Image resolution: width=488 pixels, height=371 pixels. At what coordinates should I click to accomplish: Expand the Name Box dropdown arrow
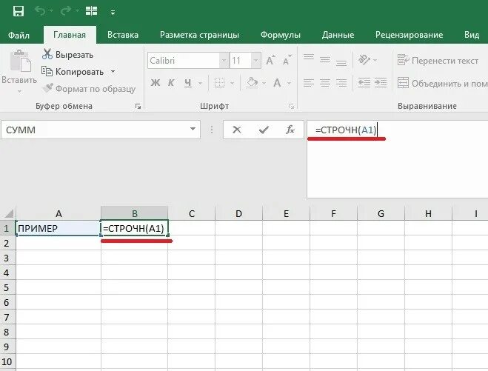point(193,129)
